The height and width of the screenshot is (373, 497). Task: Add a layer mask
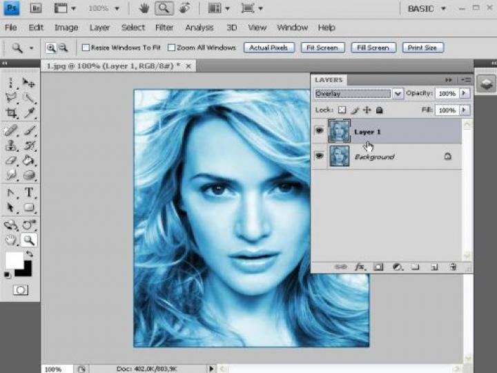[378, 267]
